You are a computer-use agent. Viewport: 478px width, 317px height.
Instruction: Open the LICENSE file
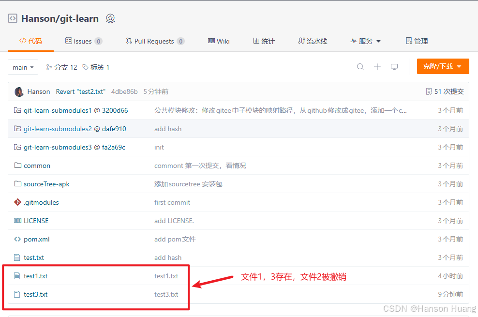[36, 221]
